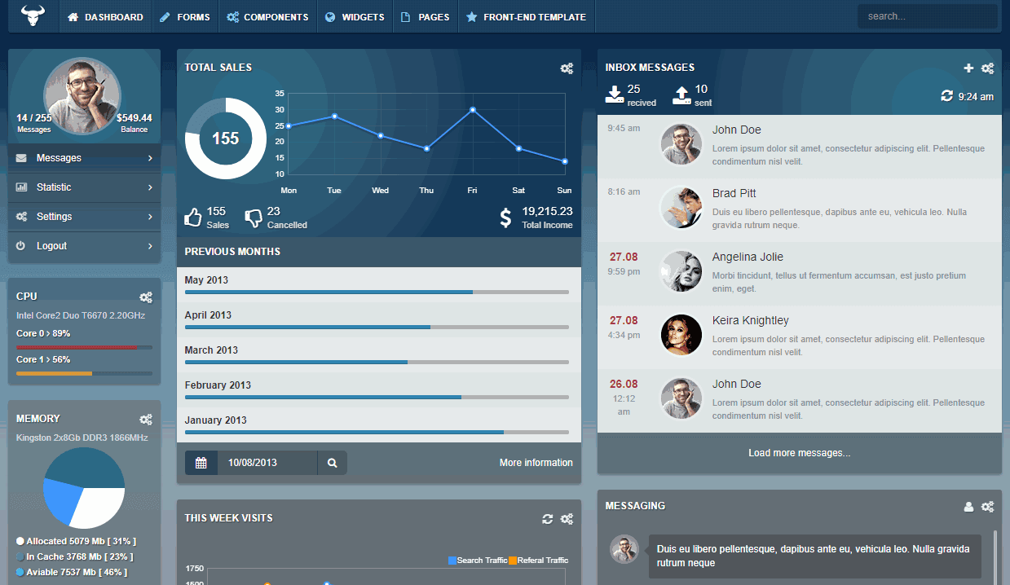
Task: Click the April 2013 progress bar
Action: point(377,327)
